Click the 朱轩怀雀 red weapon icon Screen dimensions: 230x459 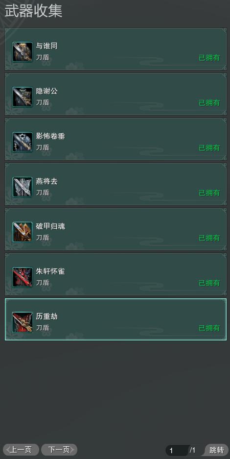(x=23, y=277)
